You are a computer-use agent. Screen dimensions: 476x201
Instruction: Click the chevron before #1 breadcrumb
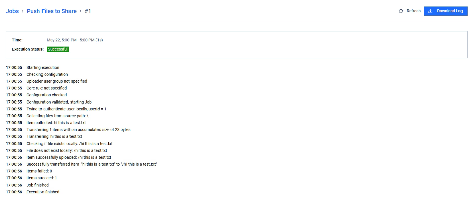pos(81,11)
